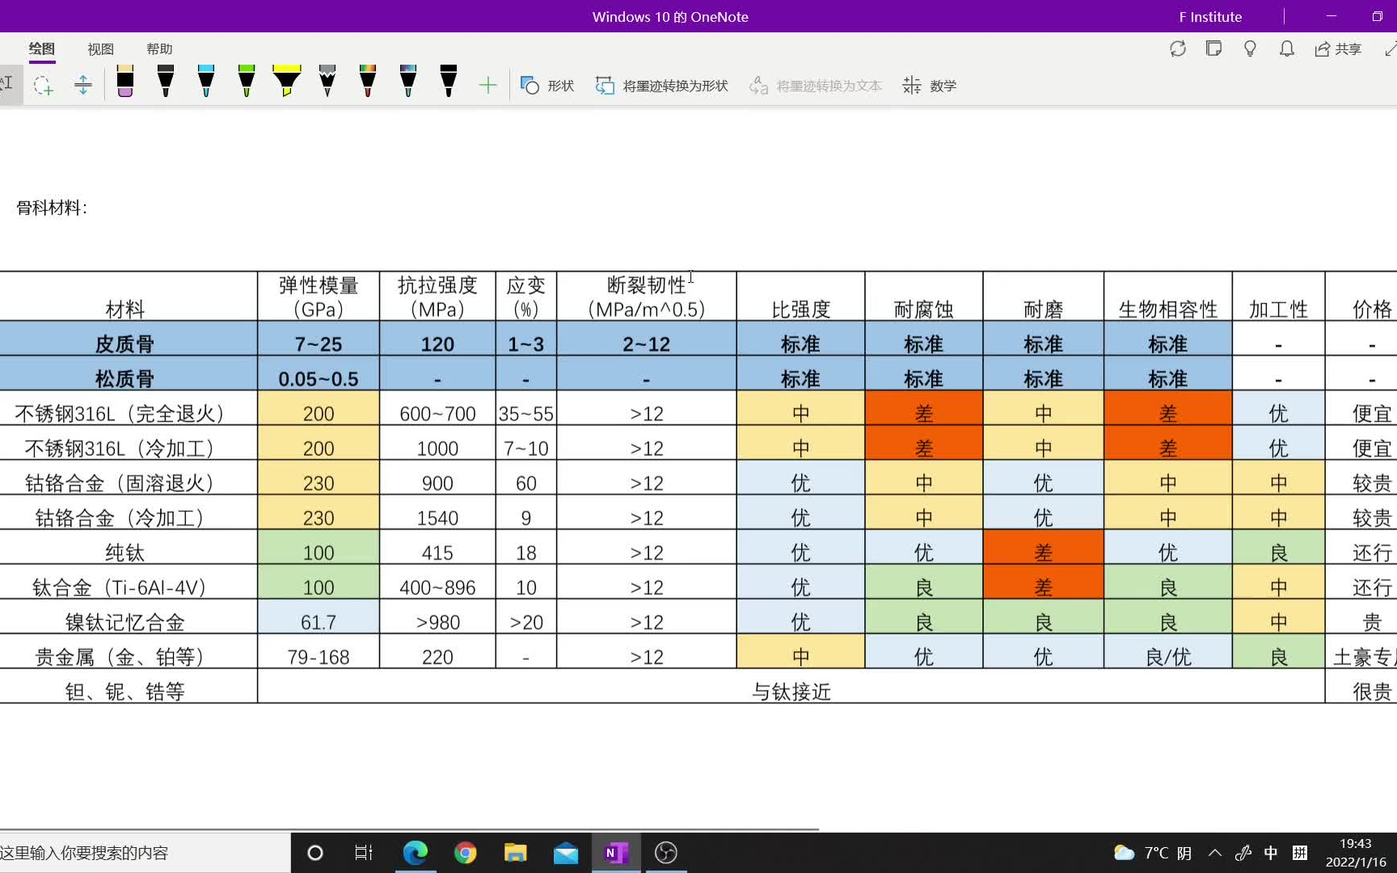Click Convert ink to text (将墨迹转换为文本)
The width and height of the screenshot is (1397, 873).
click(x=816, y=86)
